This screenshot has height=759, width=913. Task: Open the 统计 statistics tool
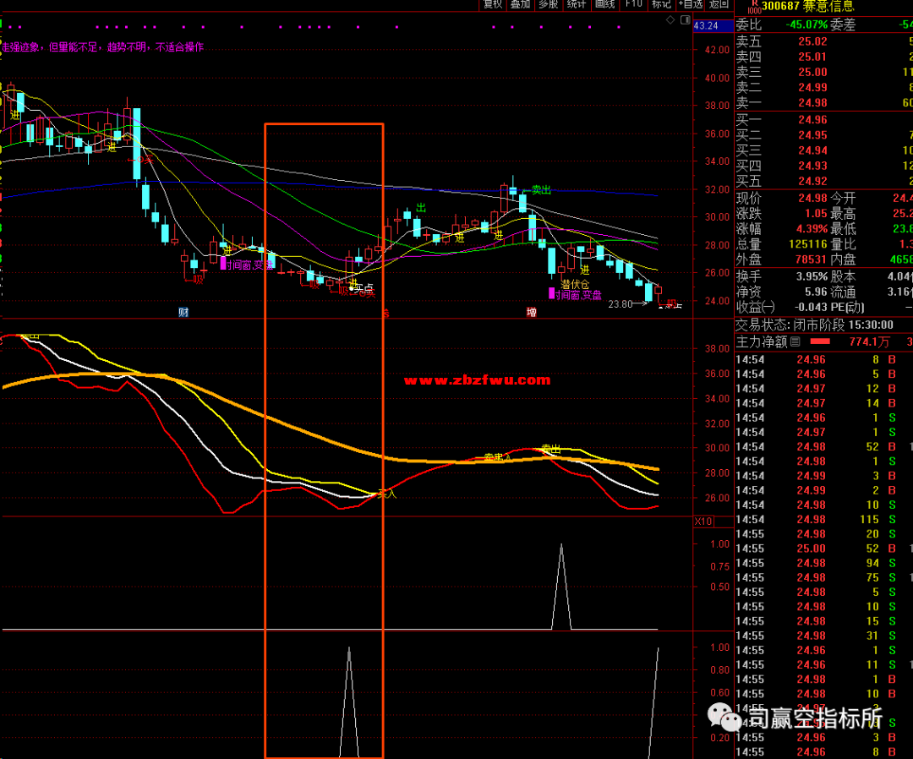577,5
